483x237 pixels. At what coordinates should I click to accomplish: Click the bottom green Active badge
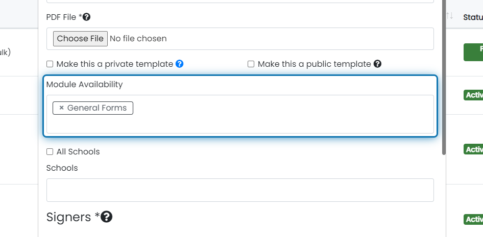pos(473,220)
